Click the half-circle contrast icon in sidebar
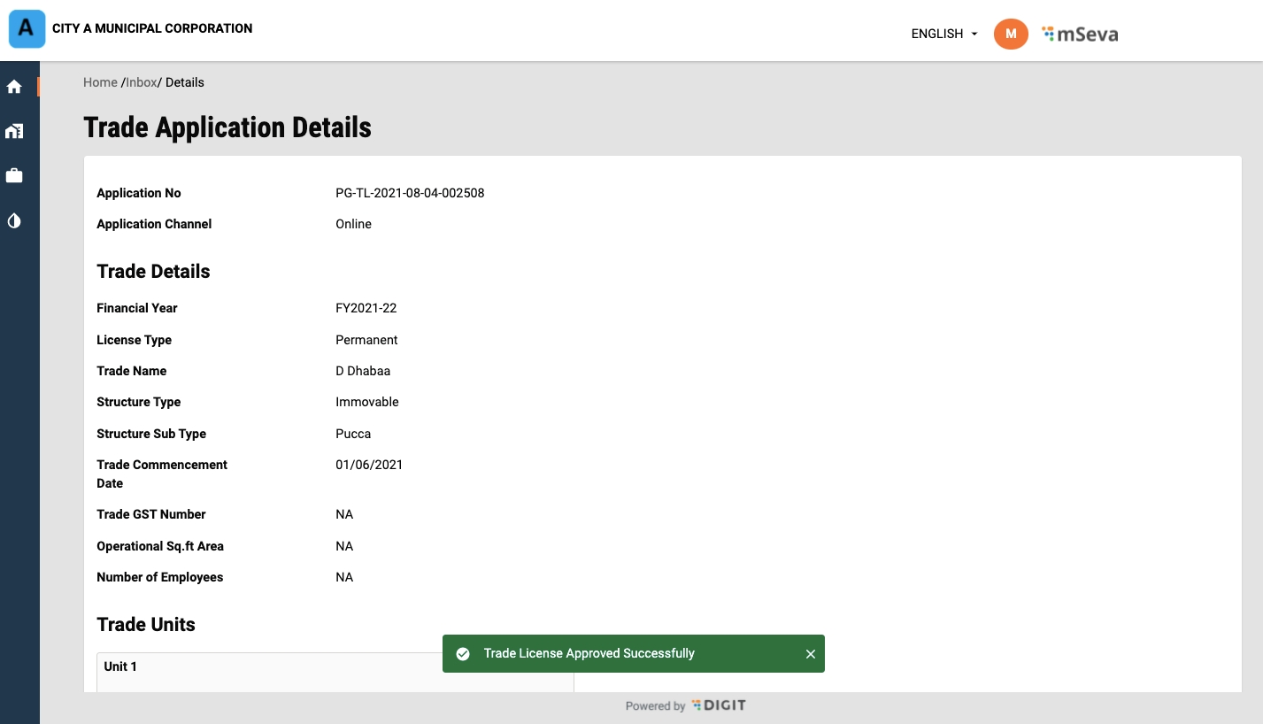1263x724 pixels. pos(14,220)
